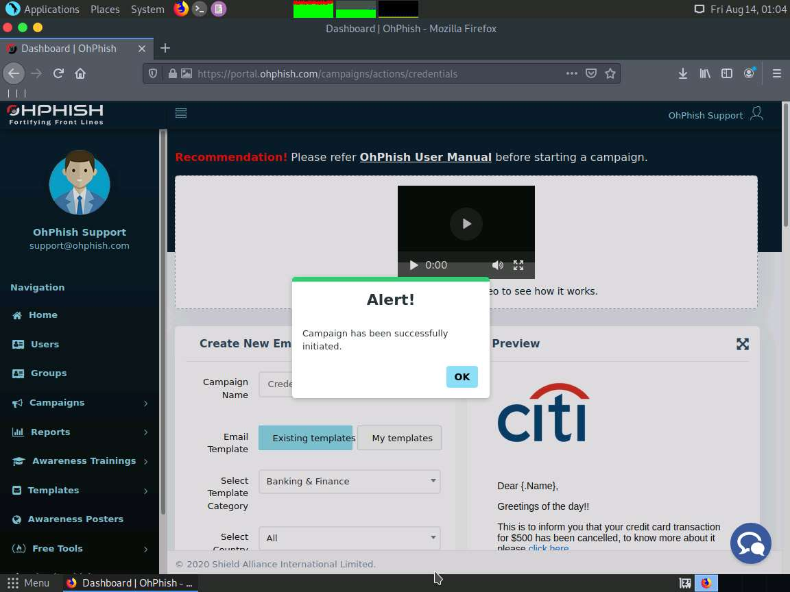
Task: Show site security lock info
Action: [172, 73]
